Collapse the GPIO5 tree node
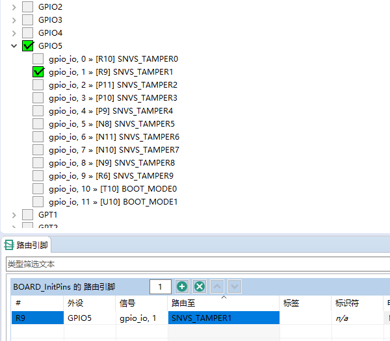 click(x=14, y=45)
